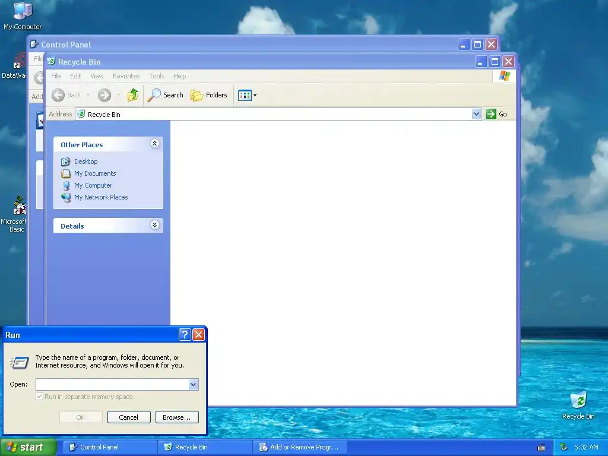Expand the Address bar dropdown
This screenshot has width=608, height=456.
coord(476,114)
